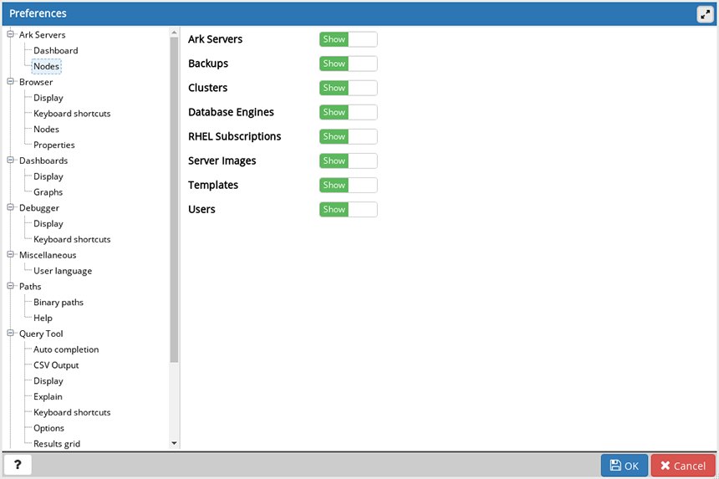719x479 pixels.
Task: Toggle the Clusters Show switch
Action: click(x=349, y=88)
